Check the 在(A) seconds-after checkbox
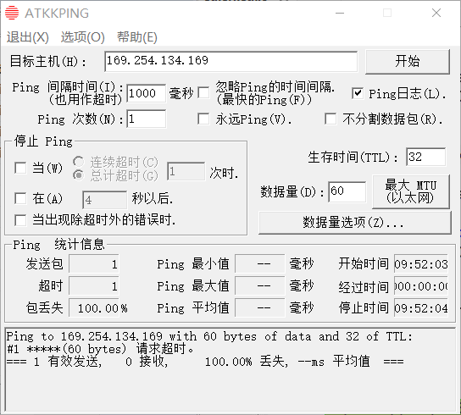The image size is (461, 415). tap(20, 198)
